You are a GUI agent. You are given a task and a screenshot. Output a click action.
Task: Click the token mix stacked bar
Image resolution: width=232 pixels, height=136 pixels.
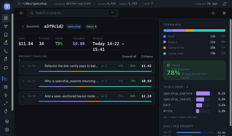coord(194,30)
